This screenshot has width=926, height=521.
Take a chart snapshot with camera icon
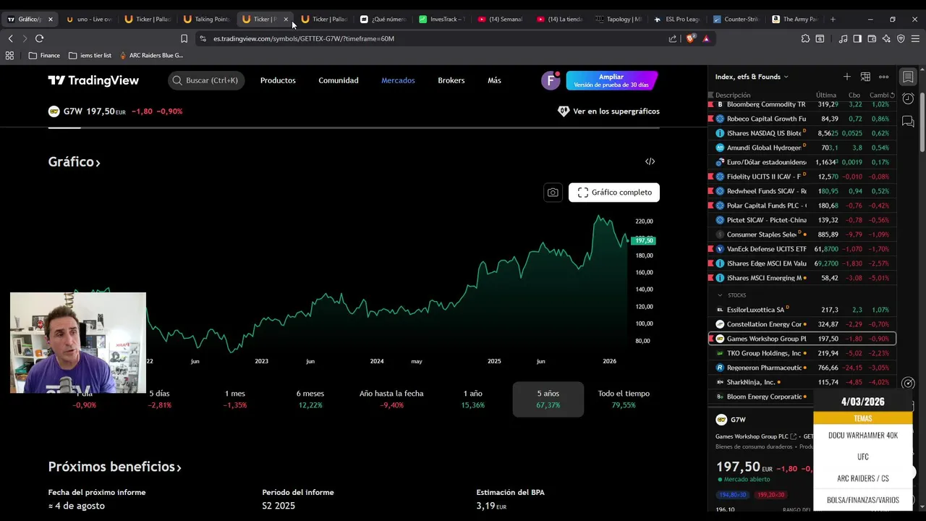pos(553,192)
